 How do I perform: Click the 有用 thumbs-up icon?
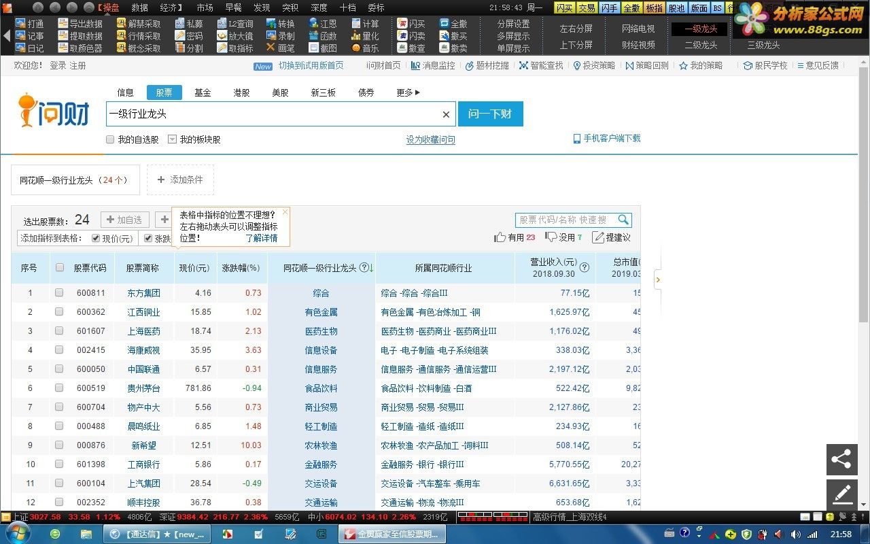tap(500, 237)
